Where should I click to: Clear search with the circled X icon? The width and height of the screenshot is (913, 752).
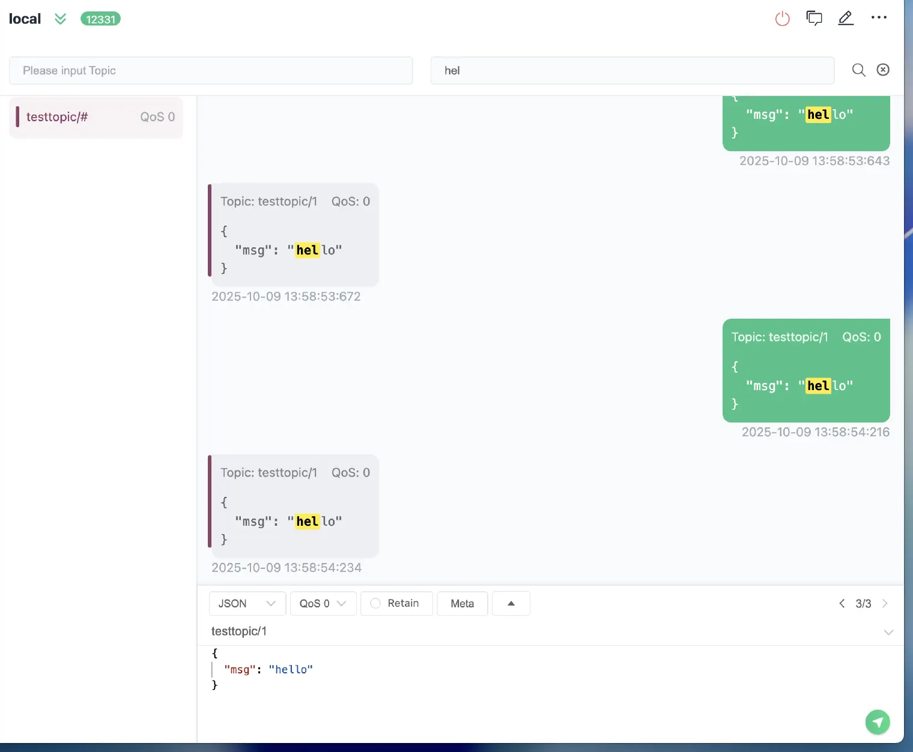(883, 70)
